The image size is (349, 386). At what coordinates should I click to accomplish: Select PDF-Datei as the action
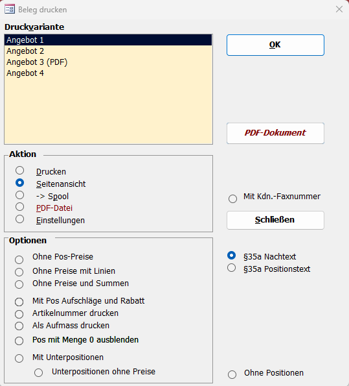pos(19,207)
